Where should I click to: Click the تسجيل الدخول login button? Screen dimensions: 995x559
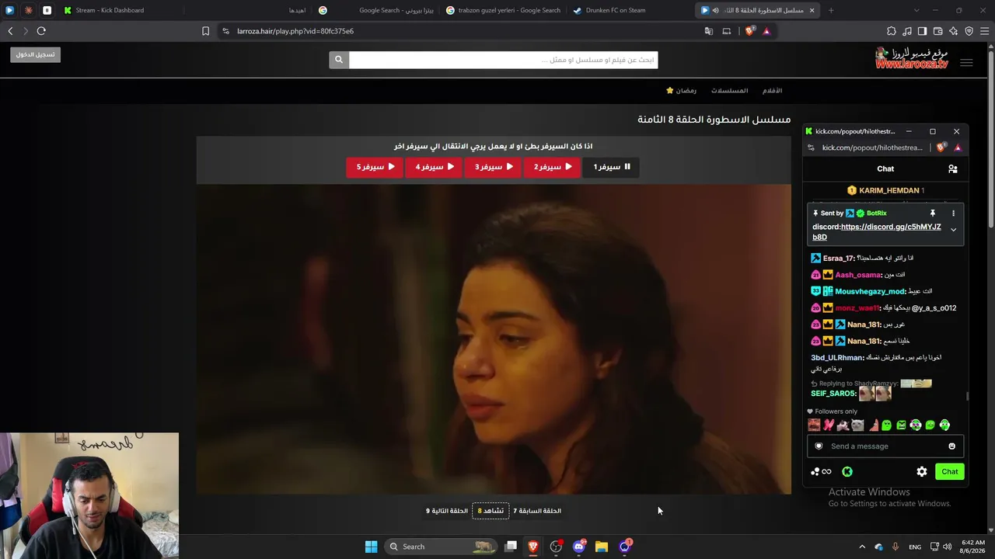tap(36, 54)
